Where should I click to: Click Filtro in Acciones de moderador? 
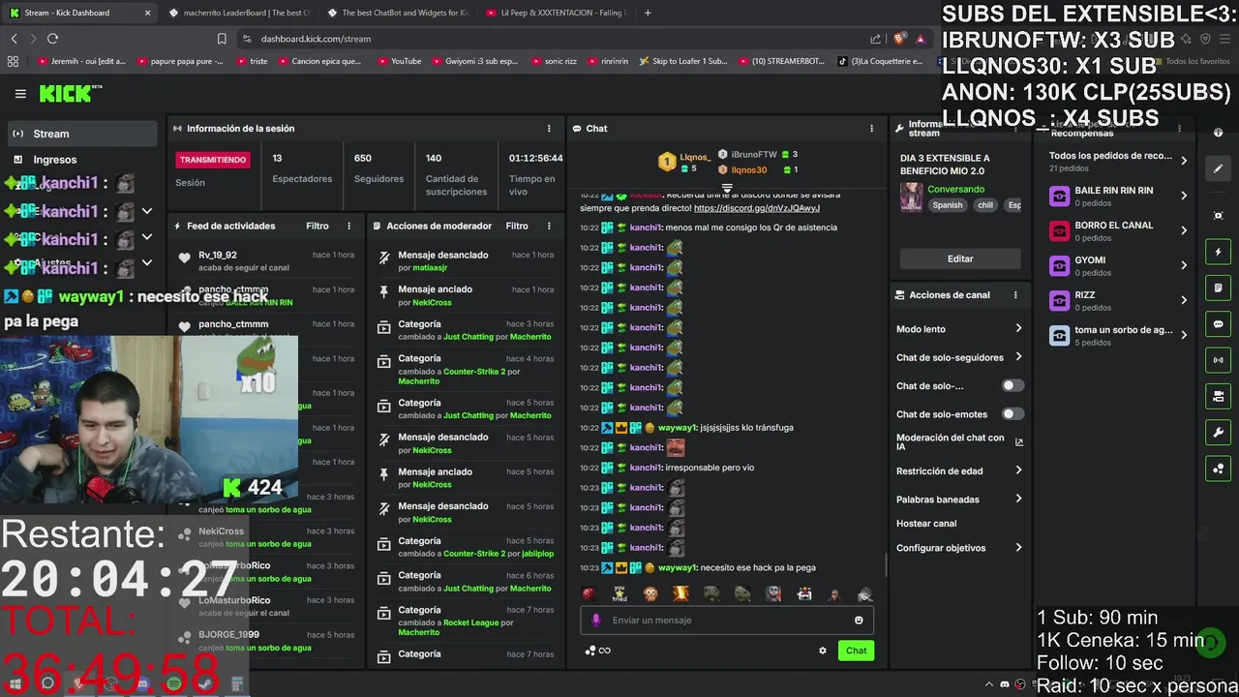517,226
